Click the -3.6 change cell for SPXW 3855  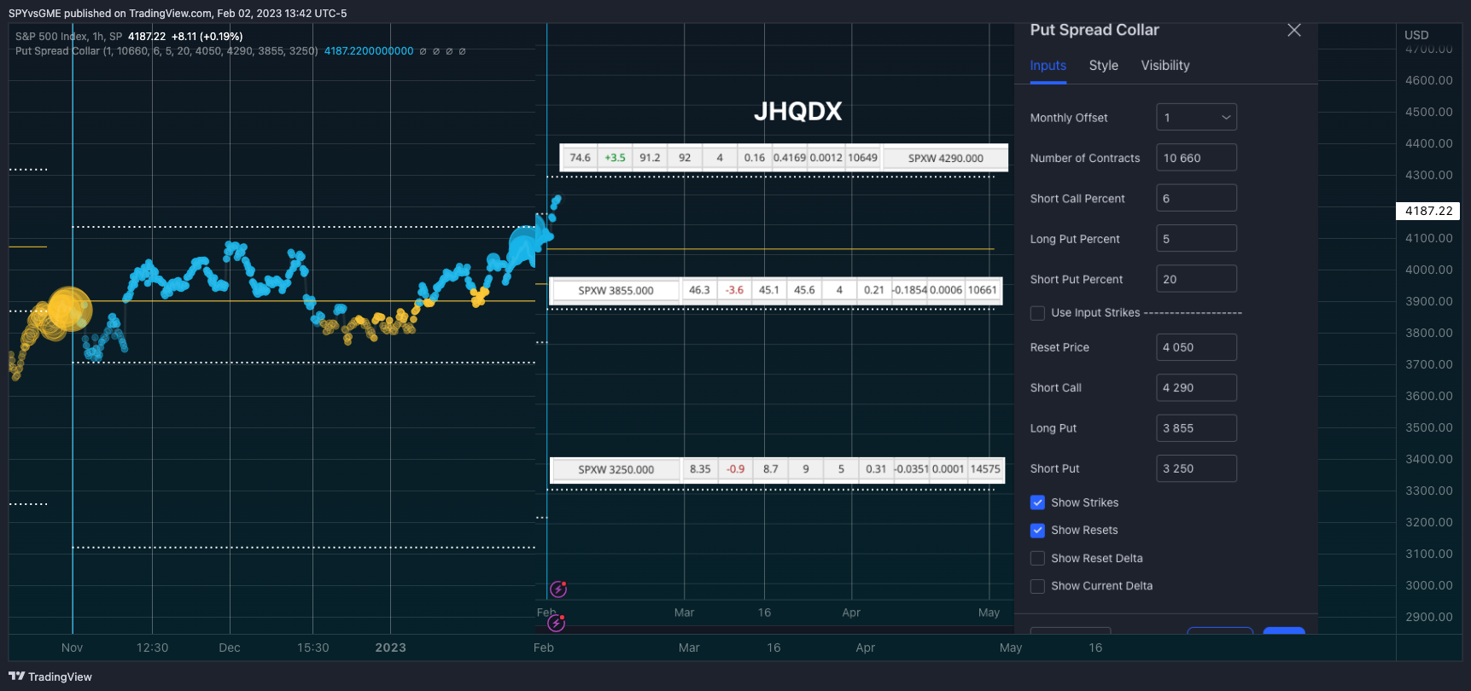[734, 290]
